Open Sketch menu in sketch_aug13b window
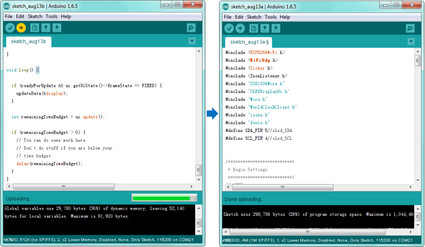 tap(35, 16)
